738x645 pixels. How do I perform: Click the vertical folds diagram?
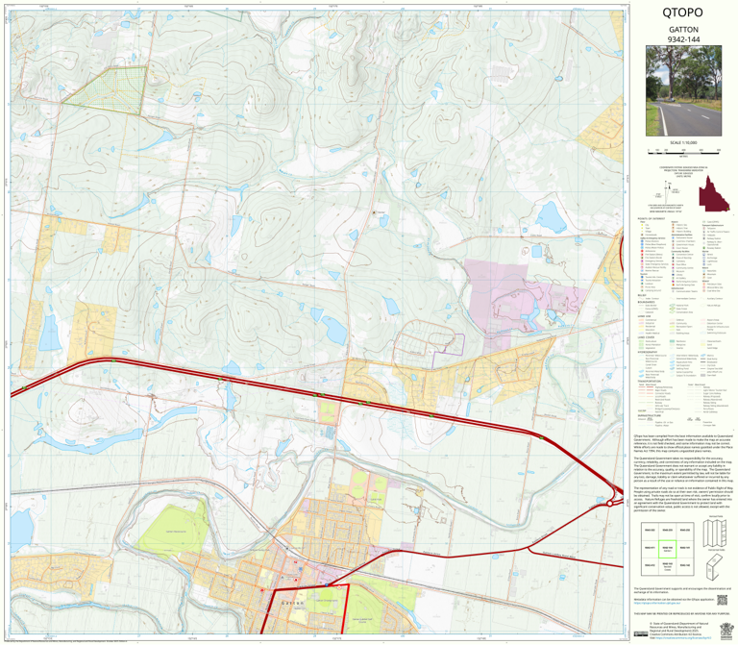[713, 533]
